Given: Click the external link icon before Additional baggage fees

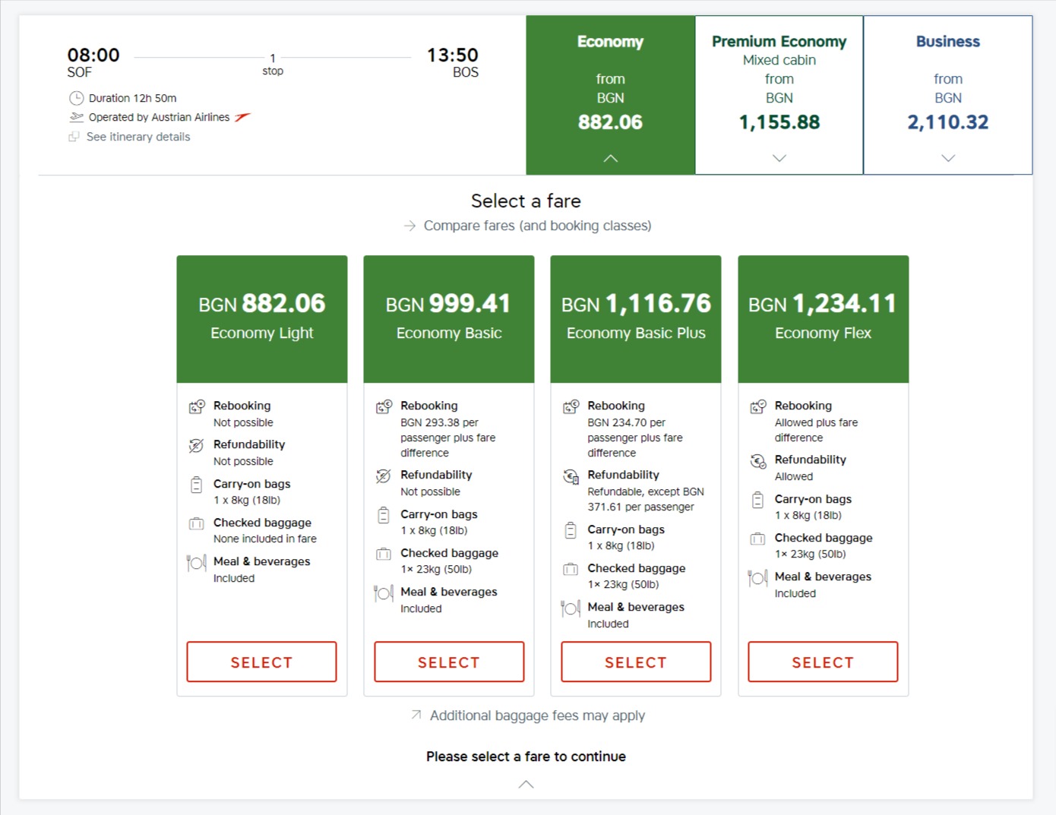Looking at the screenshot, I should point(416,715).
